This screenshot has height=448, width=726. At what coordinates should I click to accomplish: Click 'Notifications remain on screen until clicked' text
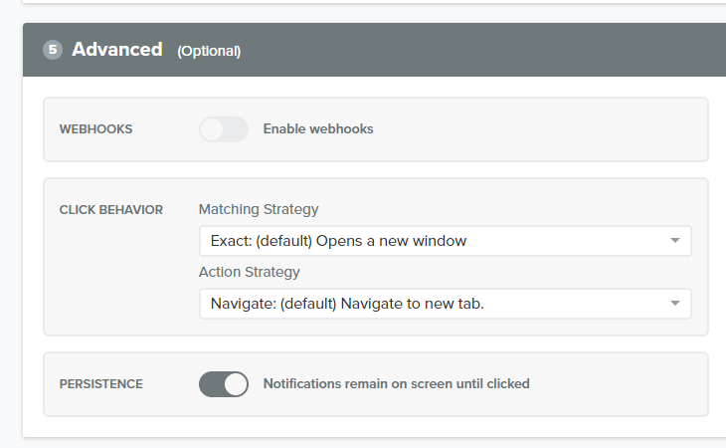[x=396, y=383]
